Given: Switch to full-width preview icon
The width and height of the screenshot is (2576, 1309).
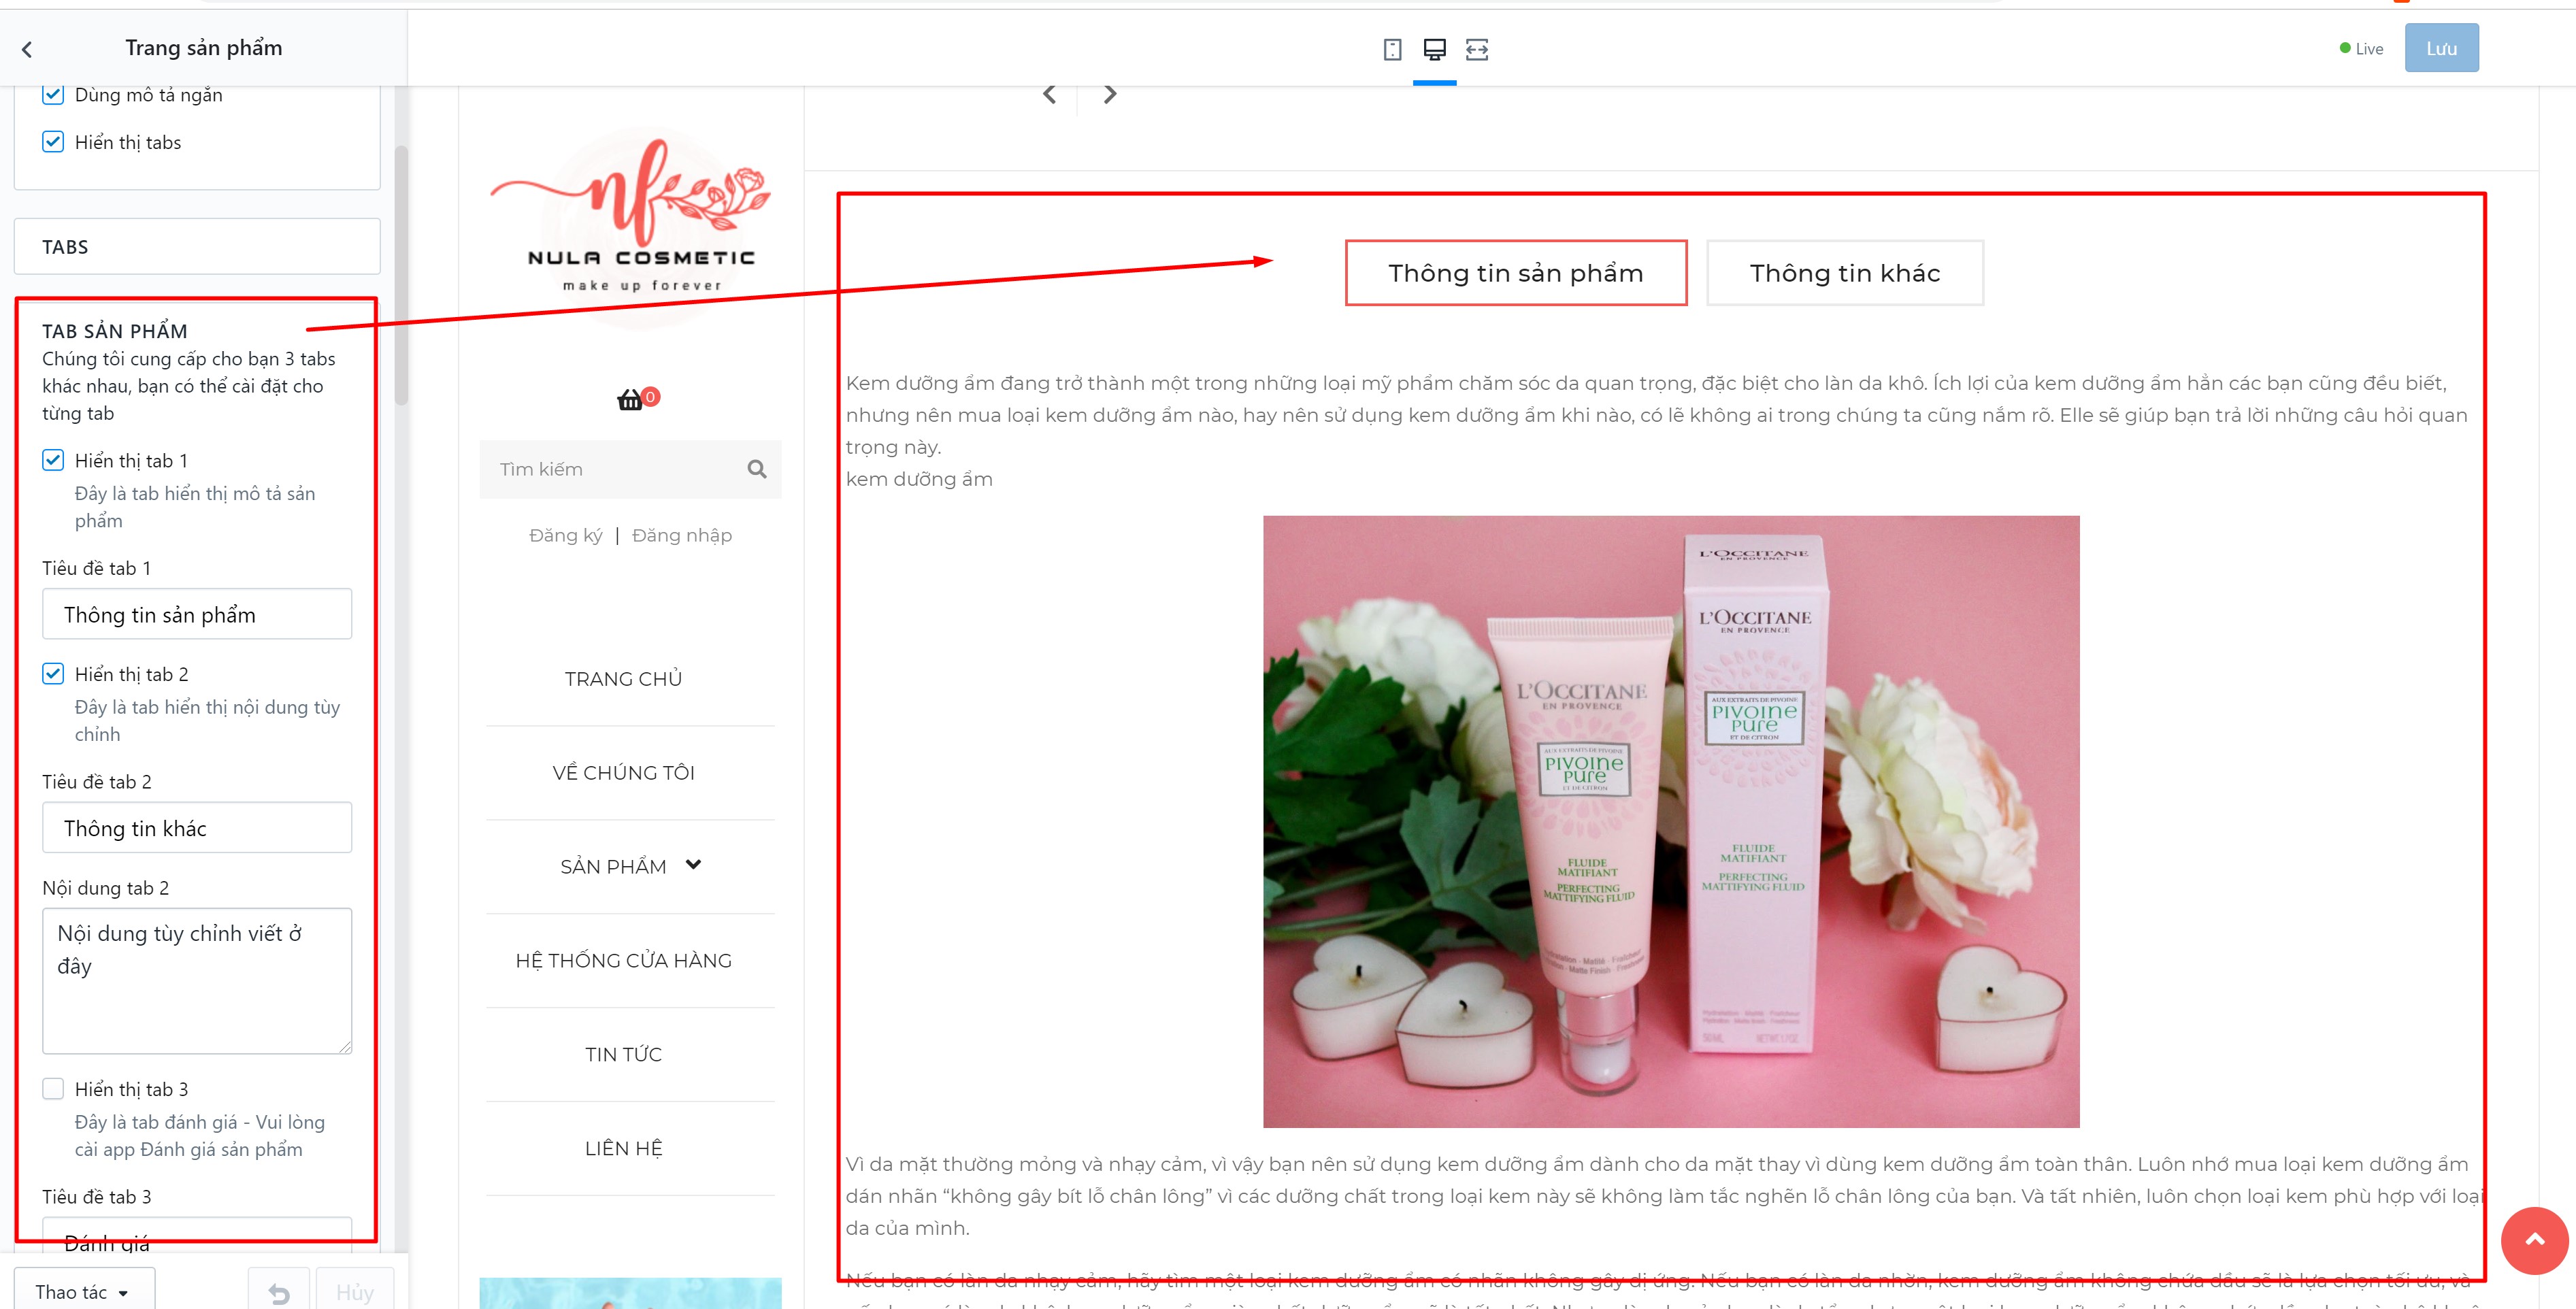Looking at the screenshot, I should tap(1477, 49).
